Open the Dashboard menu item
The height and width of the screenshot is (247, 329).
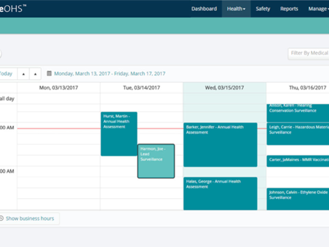pos(204,9)
